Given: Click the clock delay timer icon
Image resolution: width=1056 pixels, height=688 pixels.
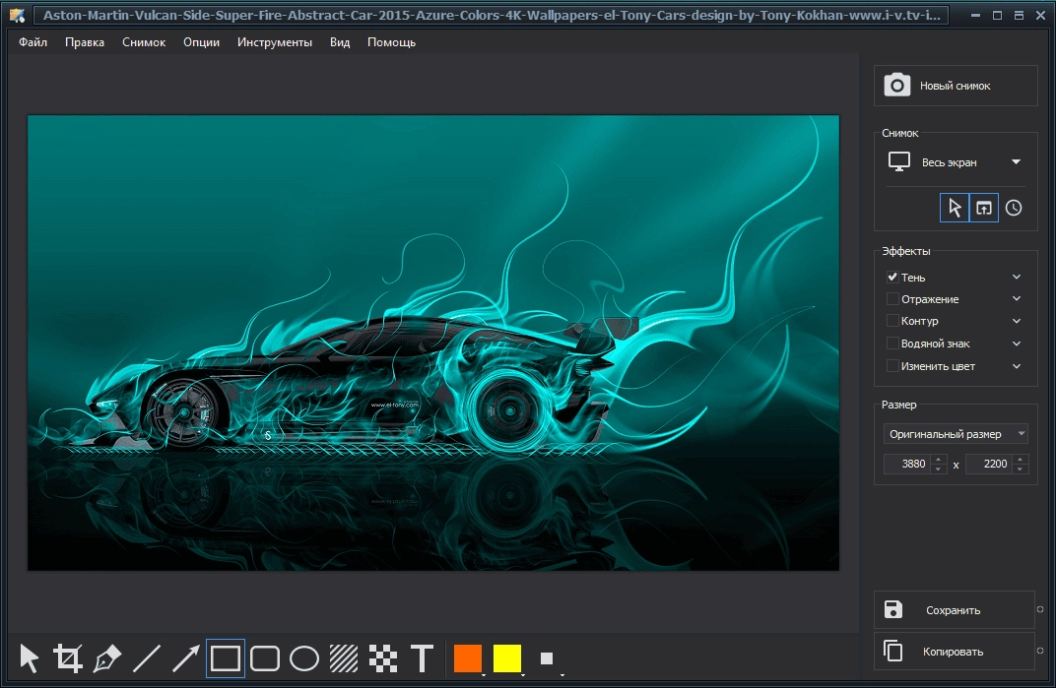Looking at the screenshot, I should (1014, 208).
